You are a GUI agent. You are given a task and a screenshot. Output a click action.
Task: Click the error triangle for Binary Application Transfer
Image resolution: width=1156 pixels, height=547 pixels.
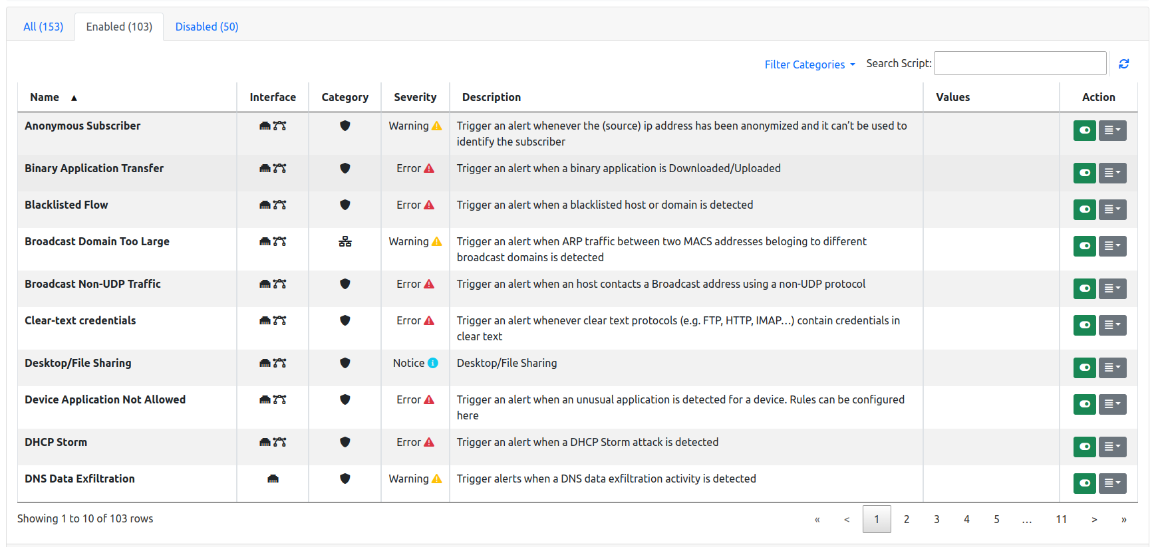point(429,168)
